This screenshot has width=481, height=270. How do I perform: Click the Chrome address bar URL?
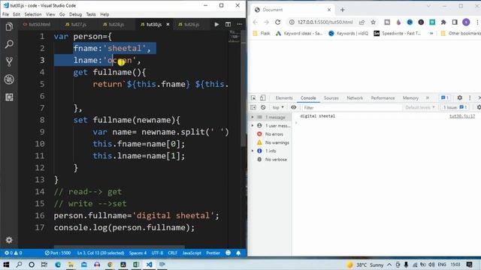(x=325, y=22)
